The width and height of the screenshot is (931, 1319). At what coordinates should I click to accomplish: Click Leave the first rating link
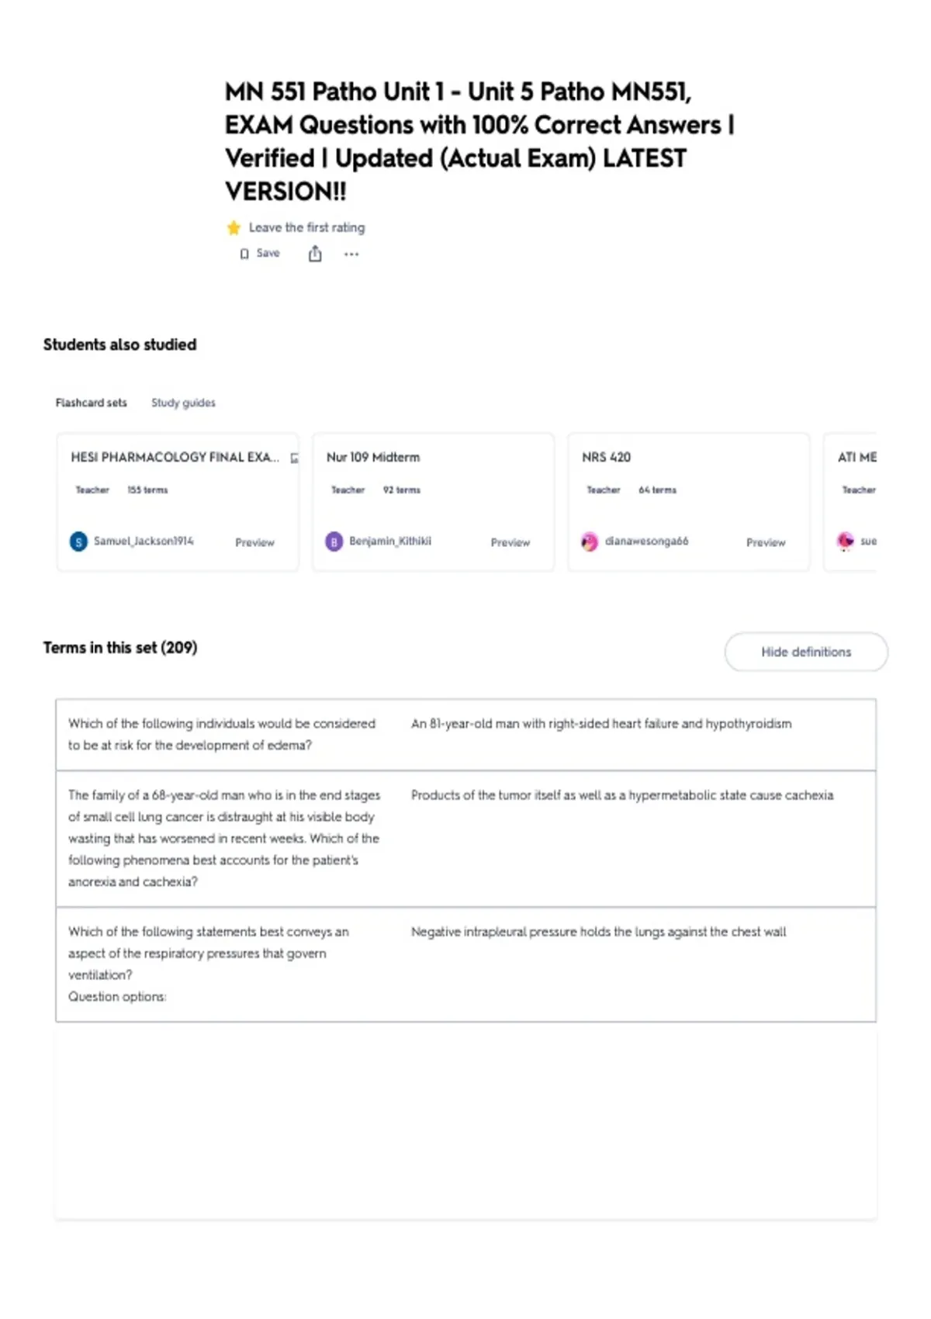tap(306, 227)
